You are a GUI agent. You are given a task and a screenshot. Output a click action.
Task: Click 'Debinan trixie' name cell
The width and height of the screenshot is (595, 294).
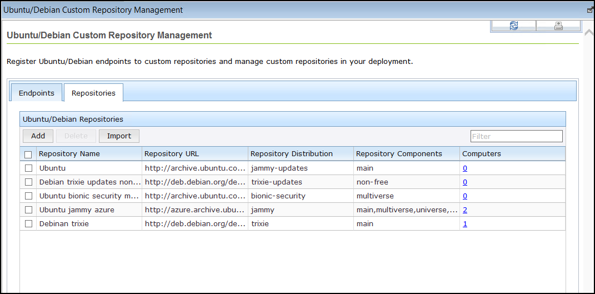pos(89,224)
